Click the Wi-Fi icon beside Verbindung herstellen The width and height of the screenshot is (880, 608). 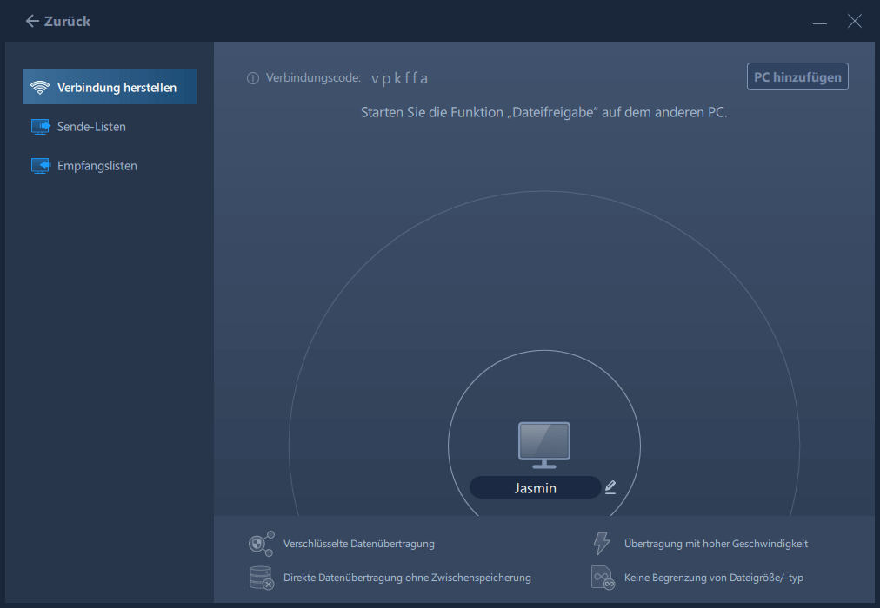click(40, 88)
